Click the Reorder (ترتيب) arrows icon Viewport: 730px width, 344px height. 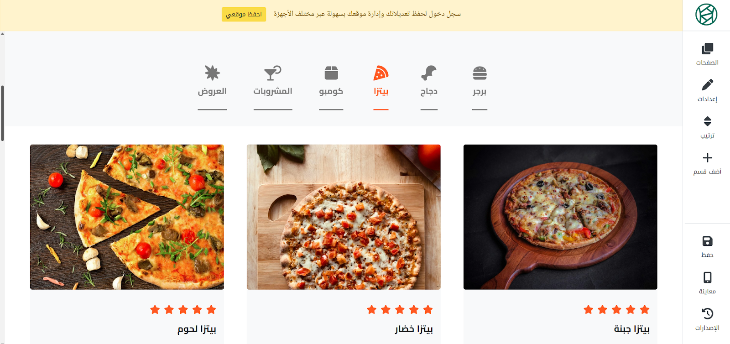(707, 121)
